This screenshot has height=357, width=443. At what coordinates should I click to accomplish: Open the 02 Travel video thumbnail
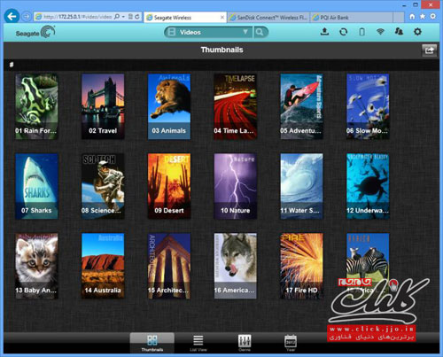pos(103,106)
